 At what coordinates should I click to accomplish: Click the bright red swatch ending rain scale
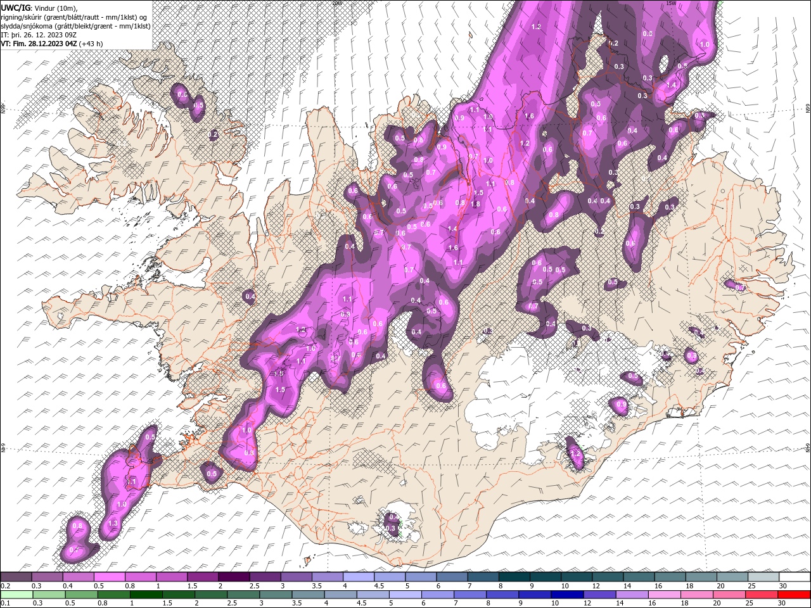[795, 594]
